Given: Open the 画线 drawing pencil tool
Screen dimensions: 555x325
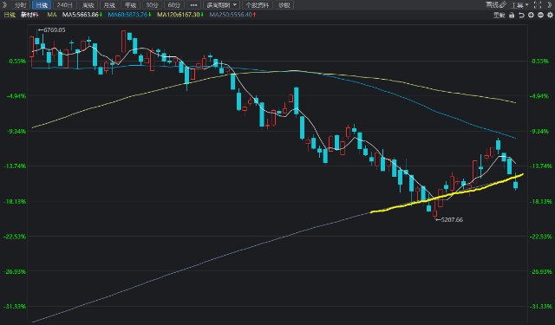Looking at the screenshot, I should coord(496,5).
